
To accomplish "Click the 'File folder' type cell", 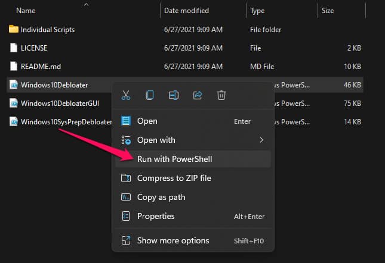I will coord(266,30).
